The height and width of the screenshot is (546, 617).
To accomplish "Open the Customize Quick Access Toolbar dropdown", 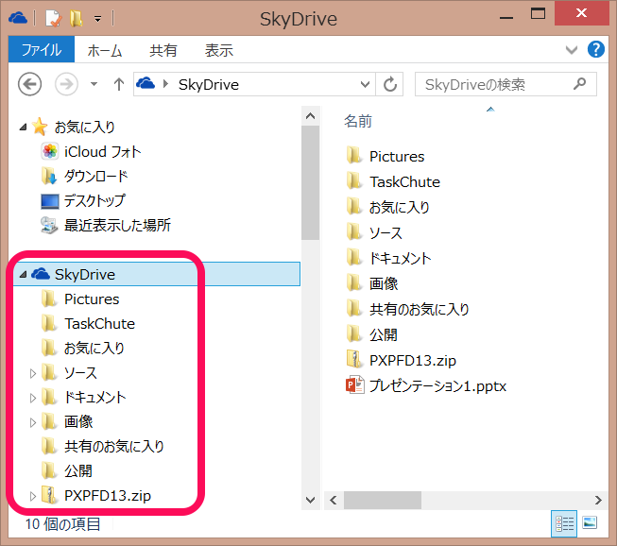I will tap(97, 19).
